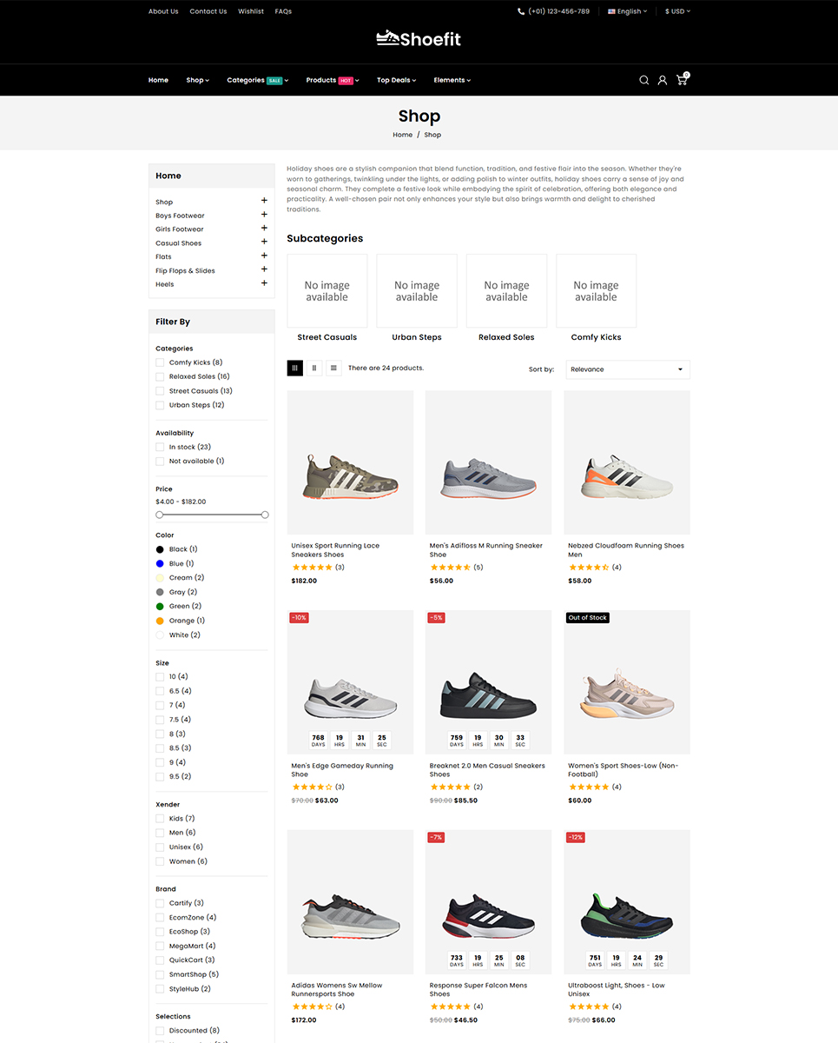The image size is (838, 1043).
Task: Open the Street Casuals subcategory thumbnail
Action: pos(327,291)
